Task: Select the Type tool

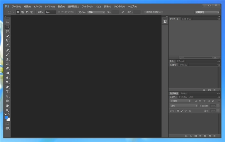Action: 7,92
